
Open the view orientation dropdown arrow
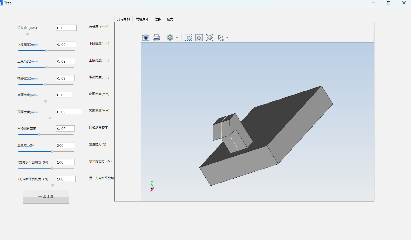click(x=227, y=38)
